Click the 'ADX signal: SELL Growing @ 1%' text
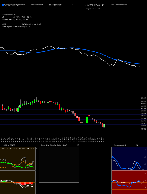147x194 pixels. coord(16,26)
